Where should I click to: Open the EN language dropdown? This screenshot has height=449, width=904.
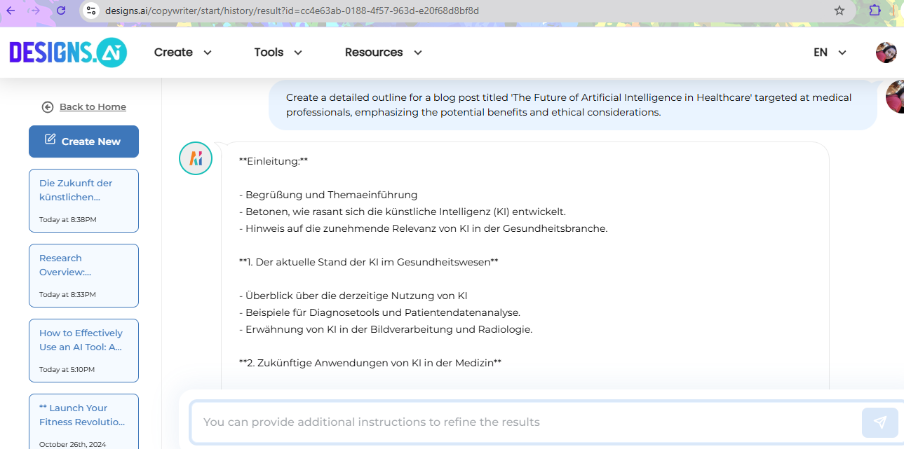(829, 52)
